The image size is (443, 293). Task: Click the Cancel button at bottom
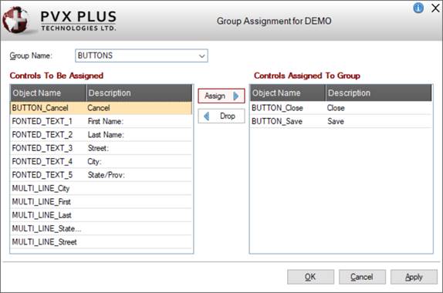362,277
